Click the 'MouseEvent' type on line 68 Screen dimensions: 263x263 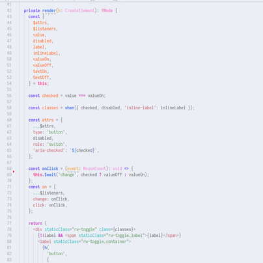(94, 169)
